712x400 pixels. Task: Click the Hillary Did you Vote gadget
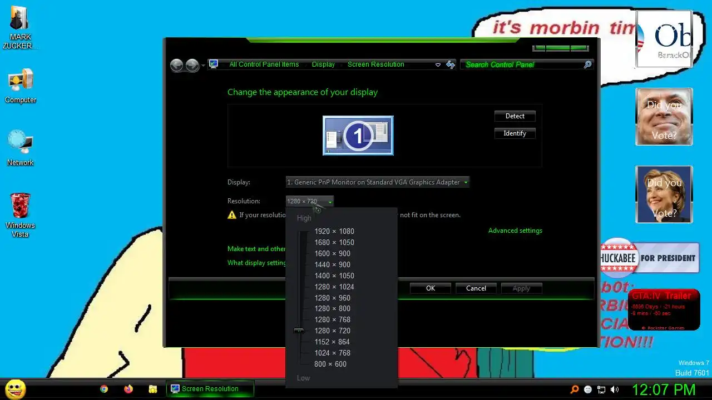click(x=664, y=194)
